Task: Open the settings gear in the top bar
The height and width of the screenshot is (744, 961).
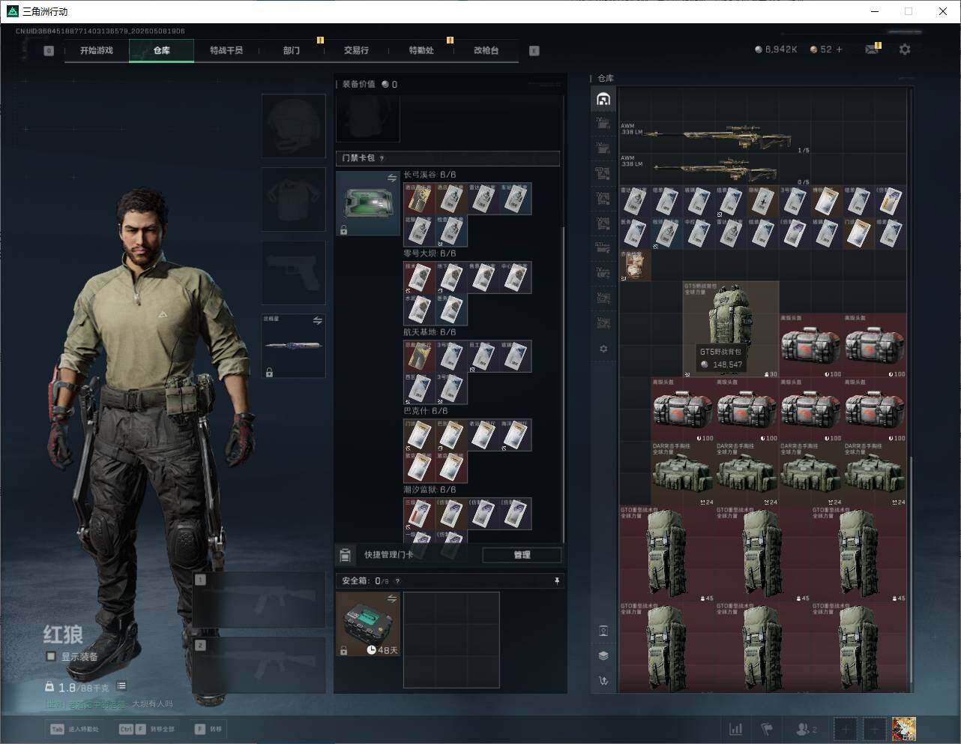Action: coord(905,49)
